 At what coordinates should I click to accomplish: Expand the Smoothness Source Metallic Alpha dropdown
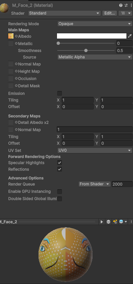click(95, 57)
